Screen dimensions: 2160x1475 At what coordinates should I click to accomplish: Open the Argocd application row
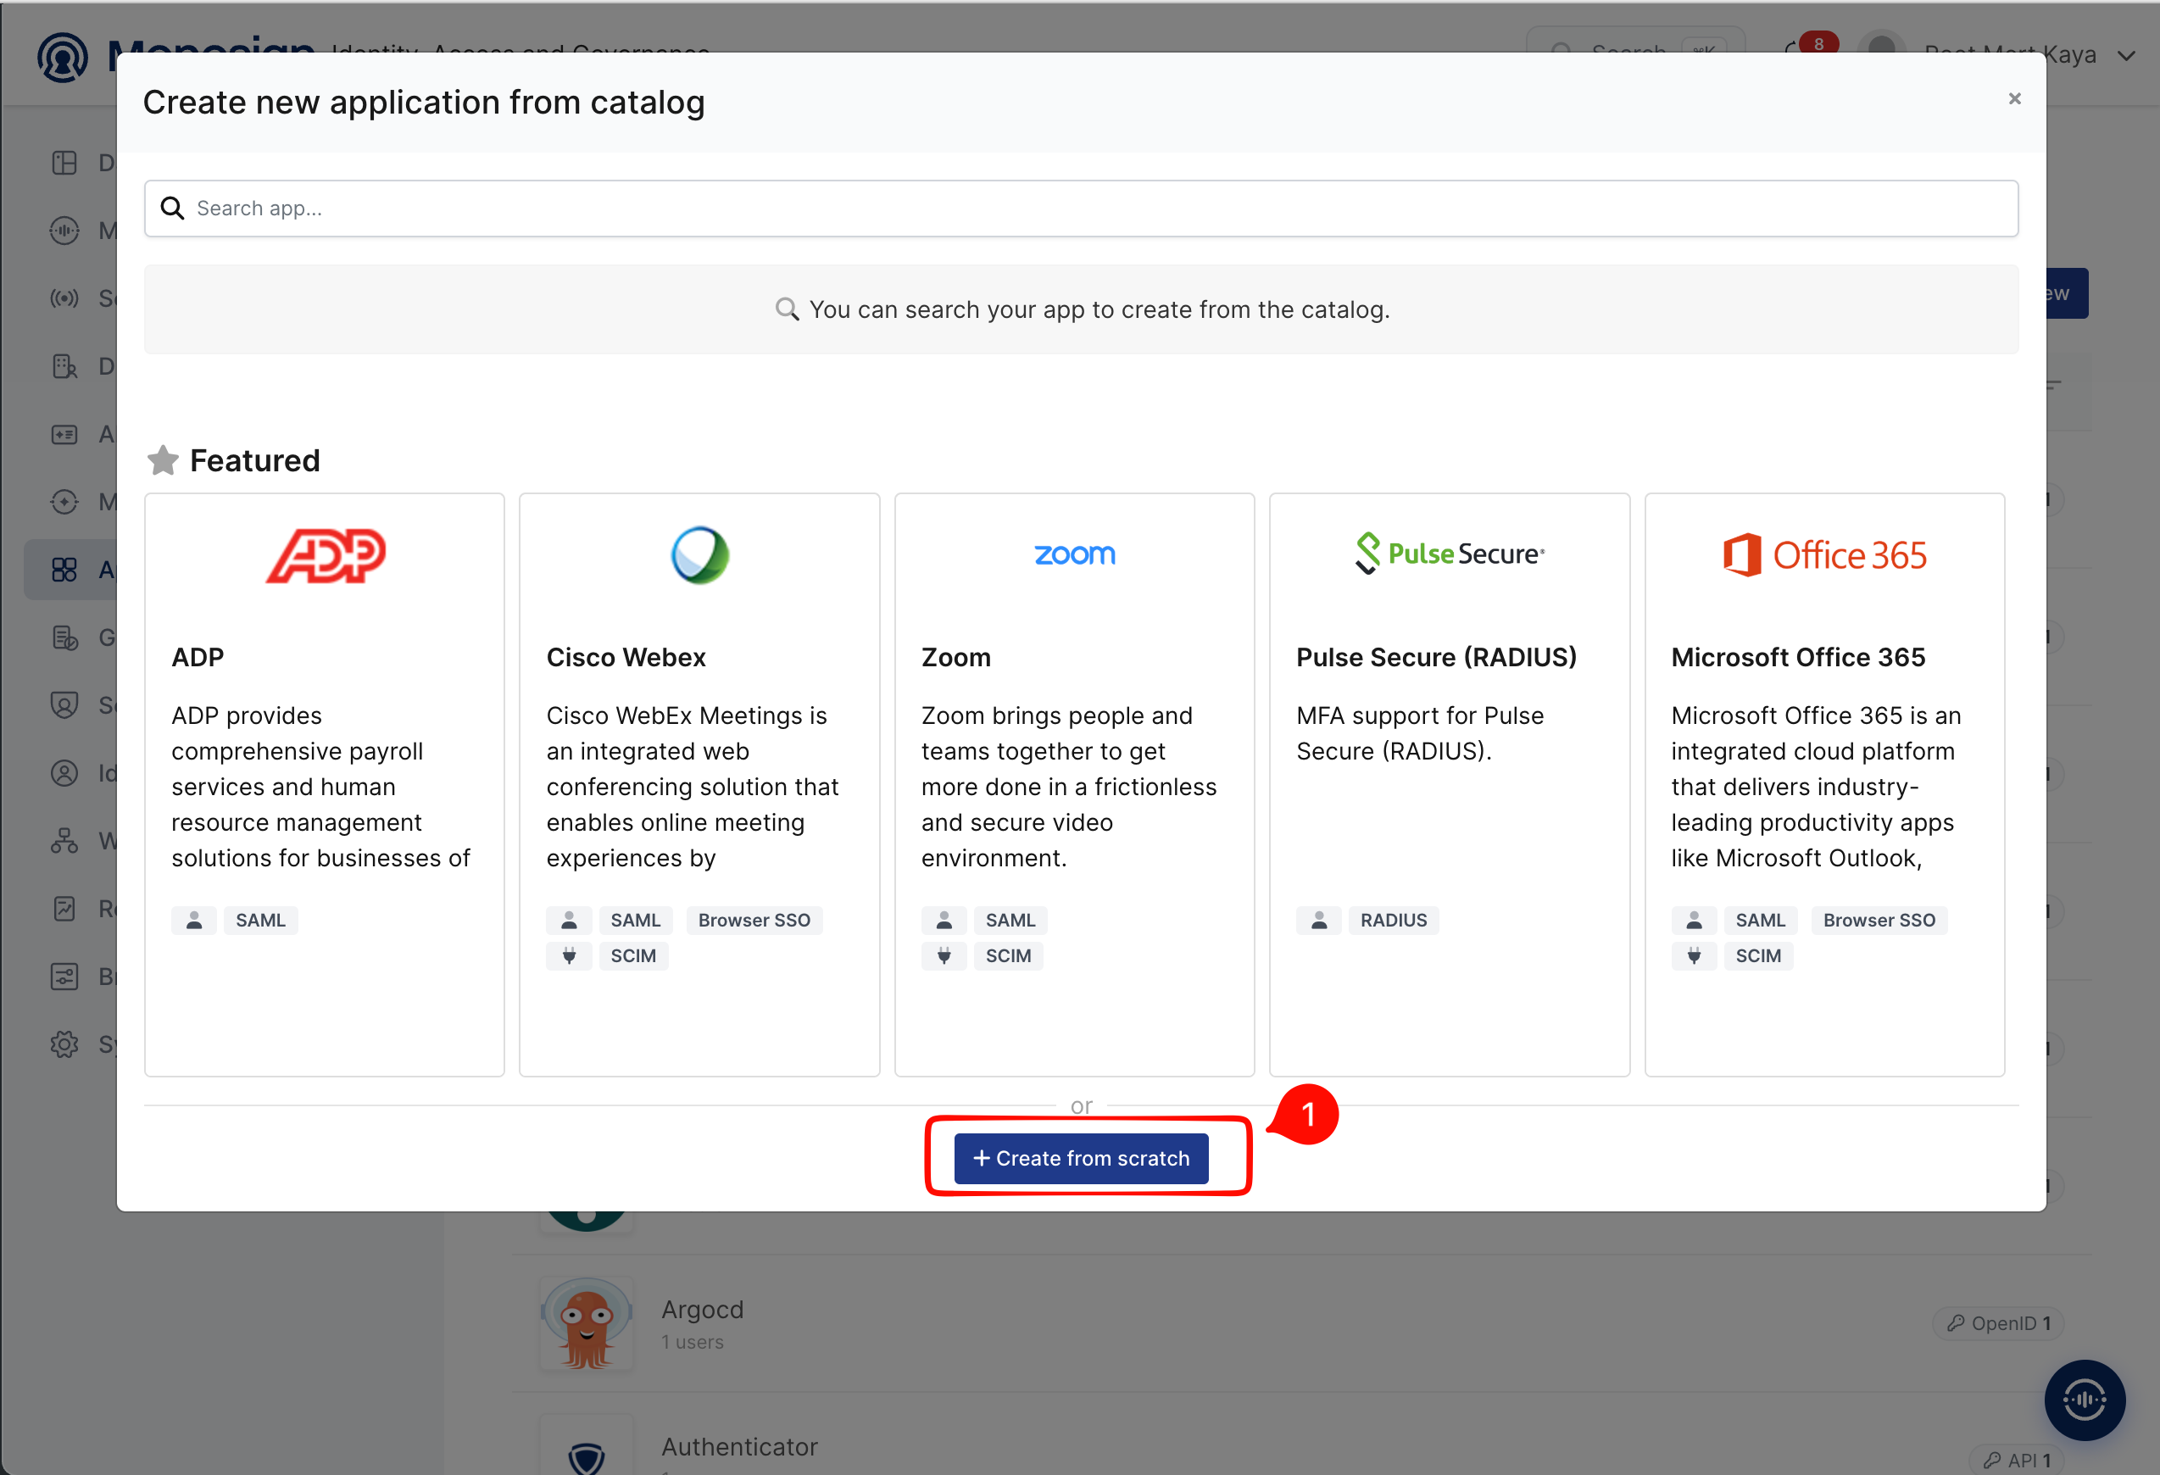pyautogui.click(x=1301, y=1323)
